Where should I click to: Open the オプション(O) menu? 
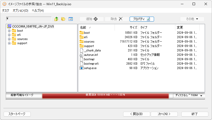pos(21,11)
